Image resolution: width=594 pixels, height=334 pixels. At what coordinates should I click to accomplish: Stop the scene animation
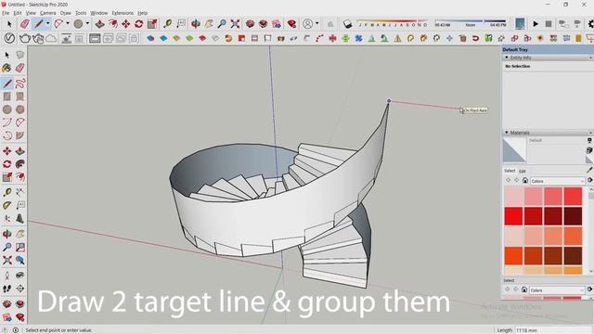click(549, 24)
